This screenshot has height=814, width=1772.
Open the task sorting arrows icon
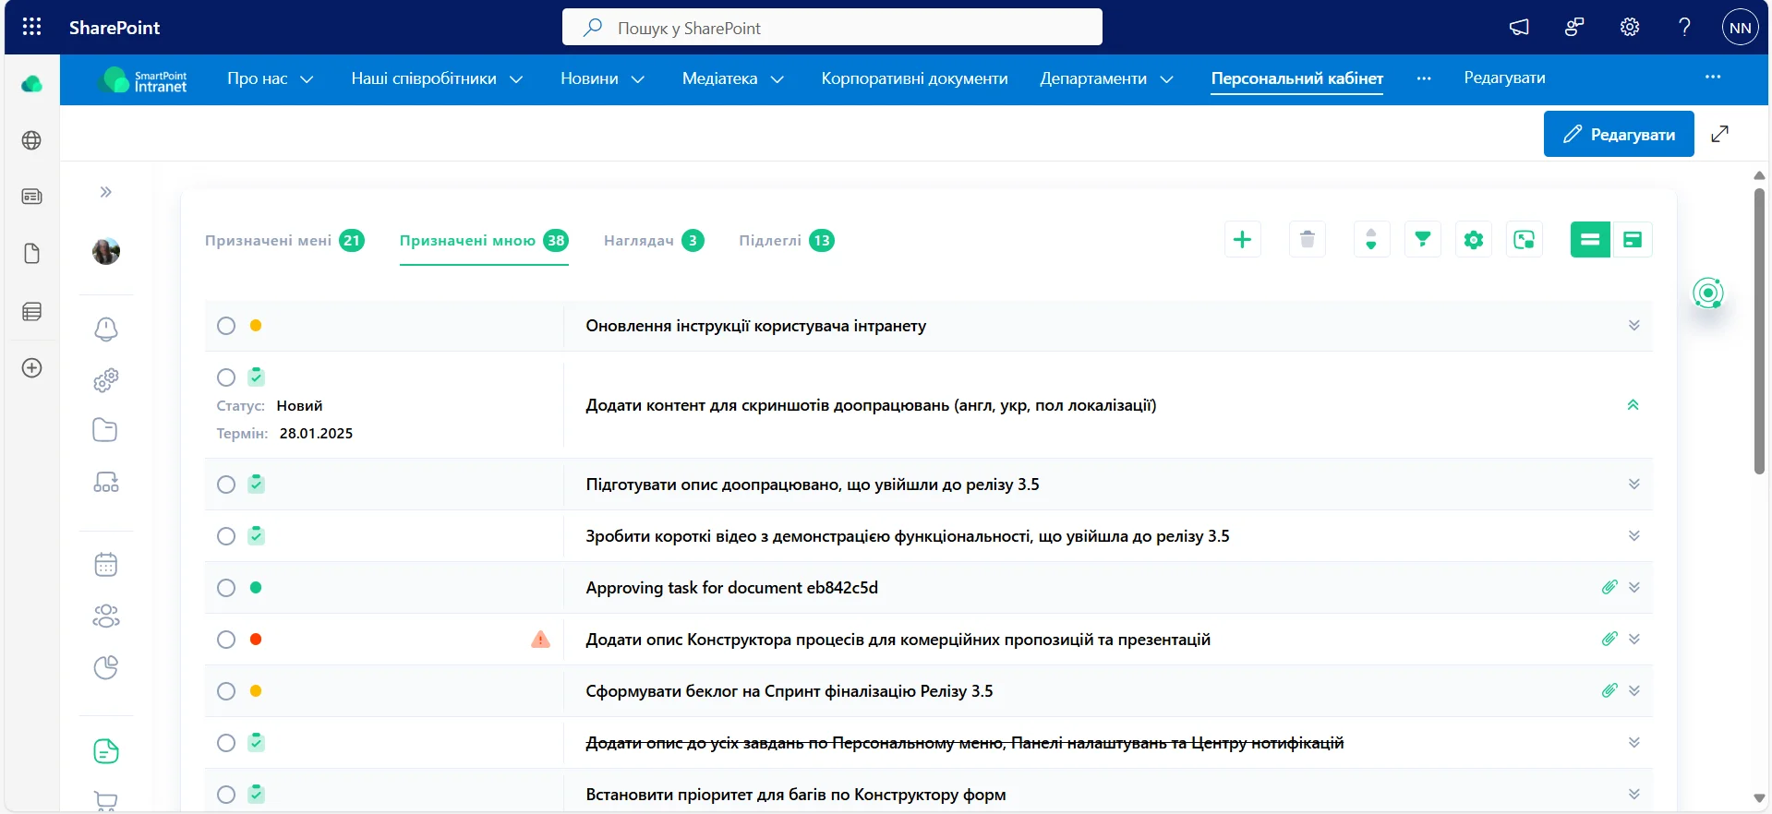(x=1371, y=240)
